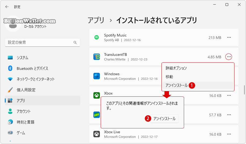
Task: Open ネットワークとインターネット settings
Action: [x=43, y=79]
